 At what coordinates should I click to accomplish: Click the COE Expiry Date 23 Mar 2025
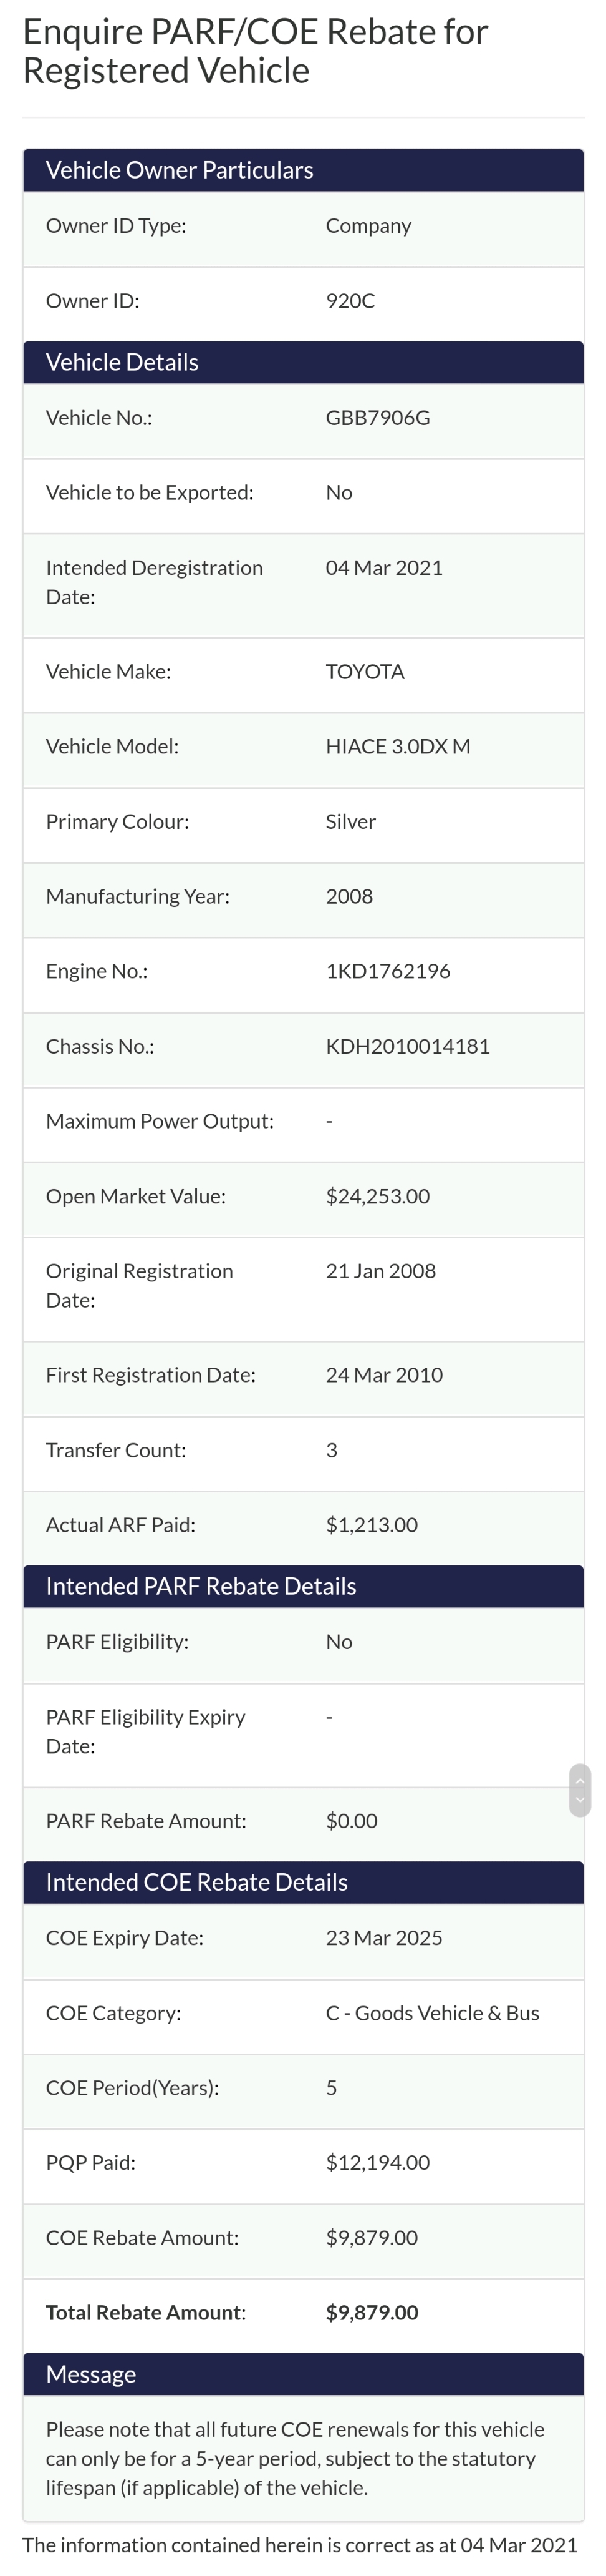pos(383,1938)
